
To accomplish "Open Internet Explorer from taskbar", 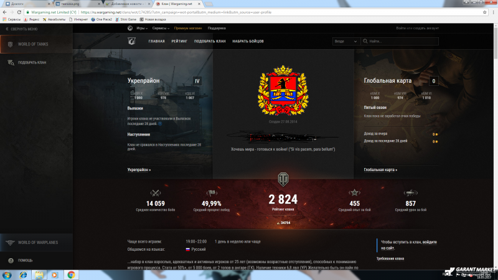I will 23,275.
